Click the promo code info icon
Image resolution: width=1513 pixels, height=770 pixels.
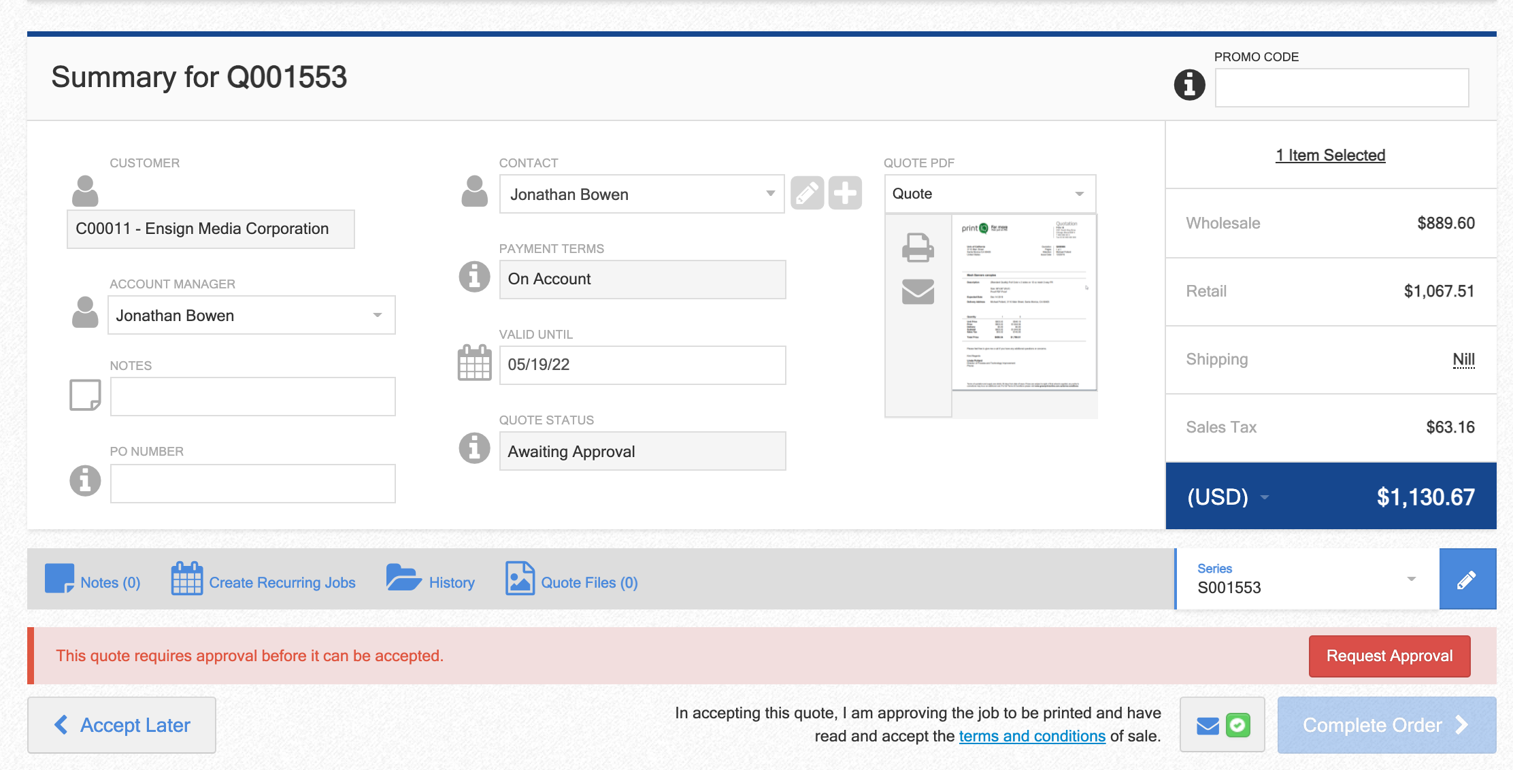click(x=1189, y=85)
